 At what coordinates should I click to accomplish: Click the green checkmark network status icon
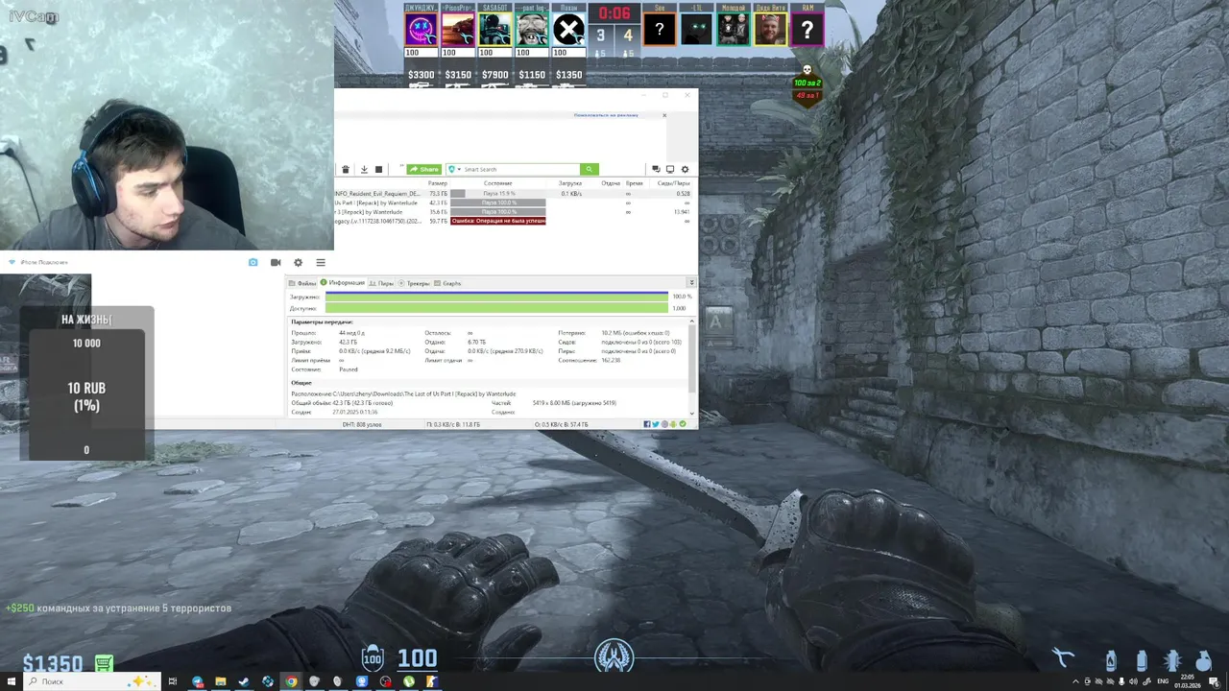tap(683, 424)
